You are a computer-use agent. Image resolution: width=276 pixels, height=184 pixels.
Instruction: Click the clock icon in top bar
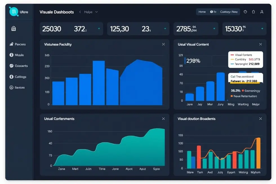coord(245,12)
